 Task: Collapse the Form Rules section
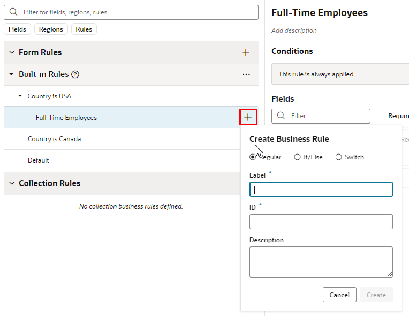point(12,52)
